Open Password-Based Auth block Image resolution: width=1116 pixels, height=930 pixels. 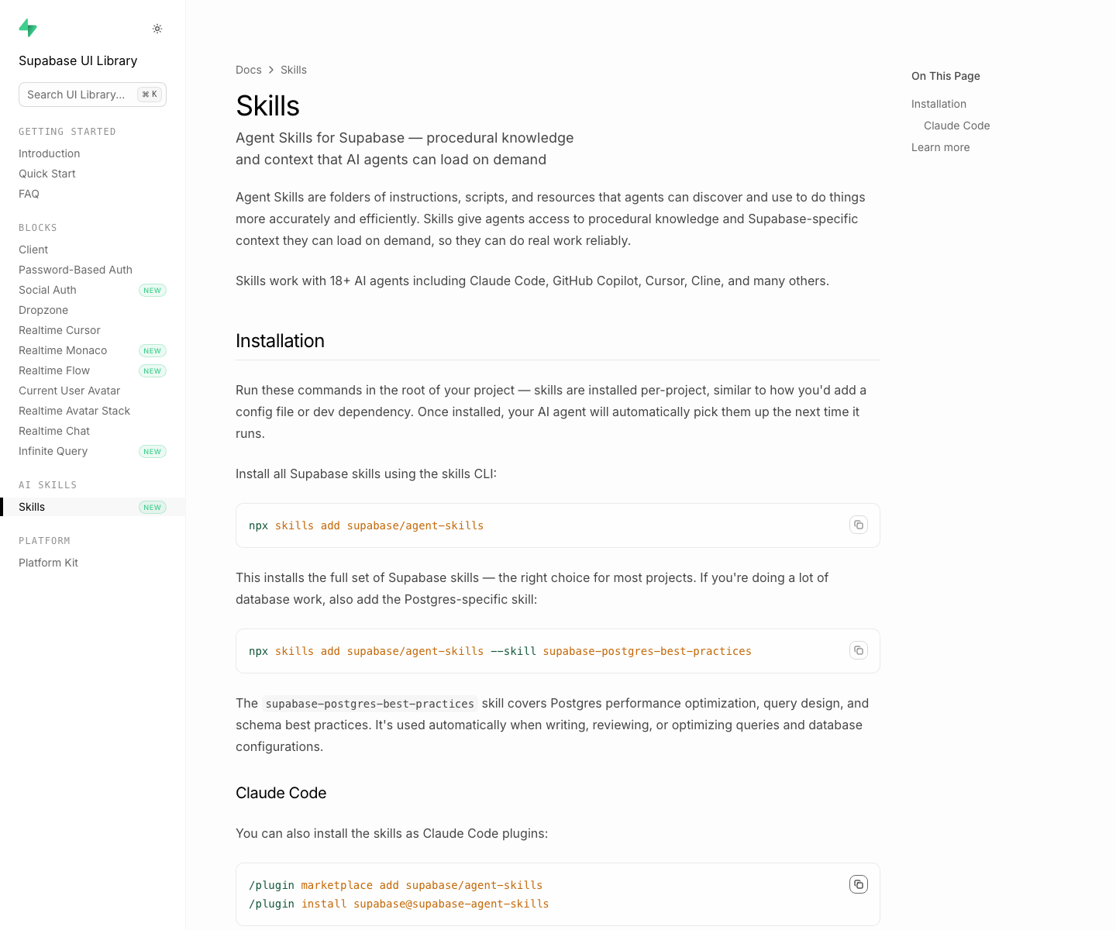(75, 270)
